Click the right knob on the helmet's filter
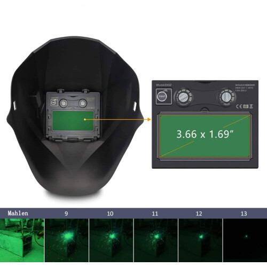Viewport: 267px width, 267px height. point(83,103)
